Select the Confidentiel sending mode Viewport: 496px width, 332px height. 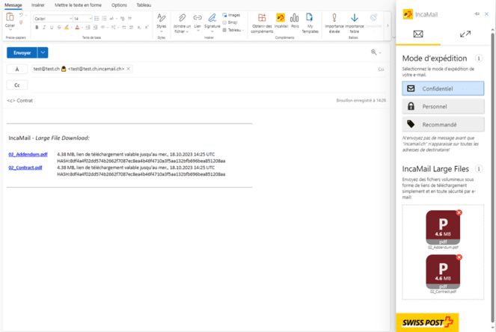[x=443, y=88]
